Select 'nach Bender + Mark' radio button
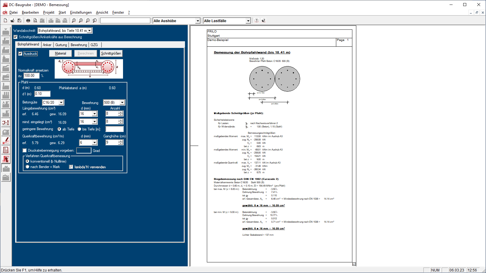The image size is (486, 273). [28, 167]
